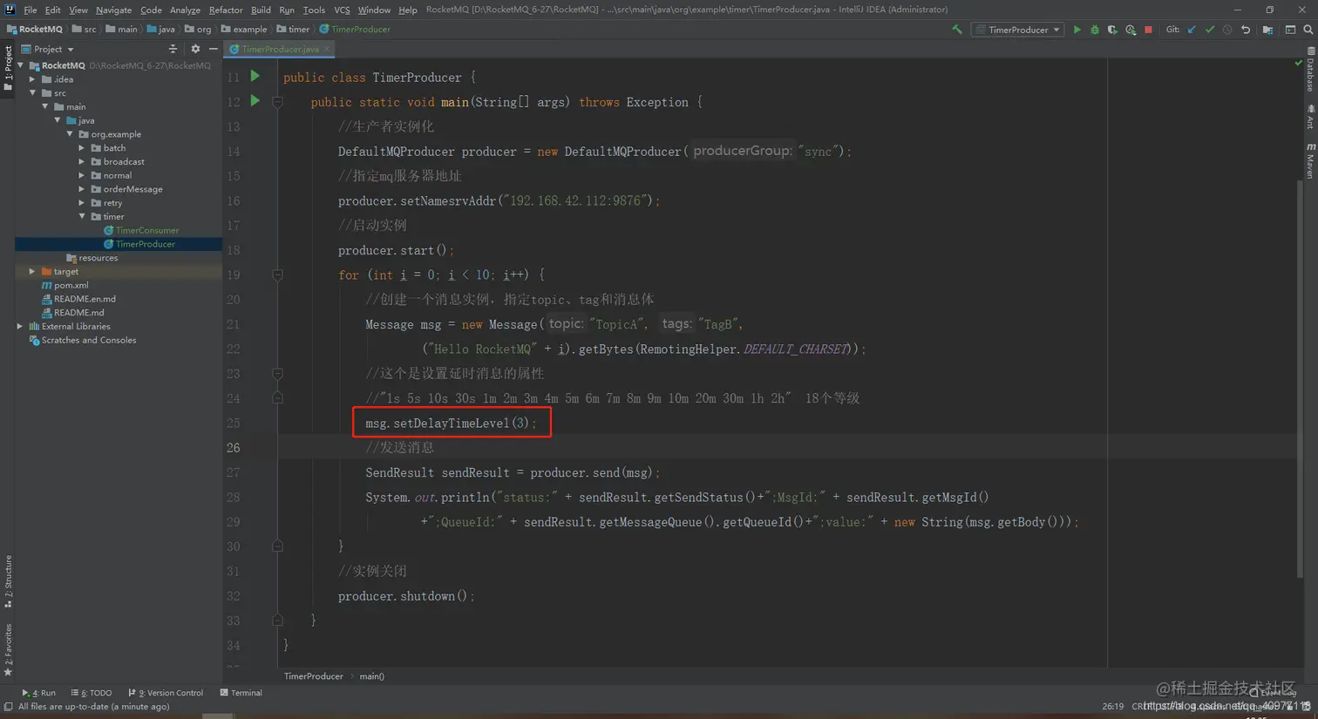The height and width of the screenshot is (719, 1318).
Task: Stop the process with the red square
Action: pos(1149,30)
